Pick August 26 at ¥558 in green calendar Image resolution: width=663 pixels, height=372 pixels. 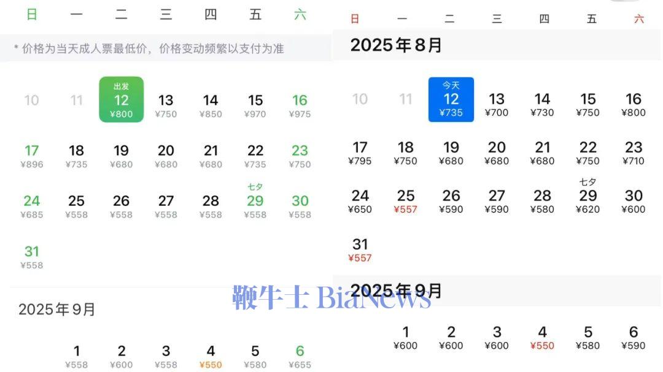(x=122, y=207)
